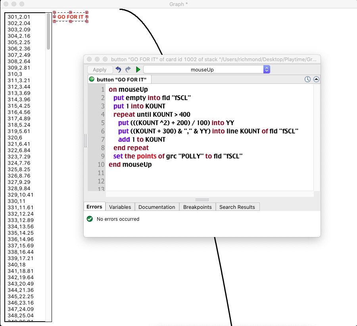This screenshot has height=326, width=357.
Task: Click the redo arrow in script editor
Action: tap(128, 69)
